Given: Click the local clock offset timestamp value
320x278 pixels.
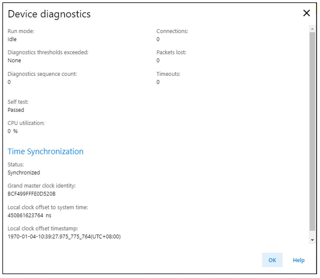Looking at the screenshot, I should 64,237.
